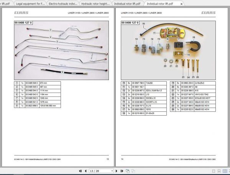Image resolution: width=230 pixels, height=175 pixels.
Task: Click the 2x18x25x3 cell in row 19
Action: [205, 83]
